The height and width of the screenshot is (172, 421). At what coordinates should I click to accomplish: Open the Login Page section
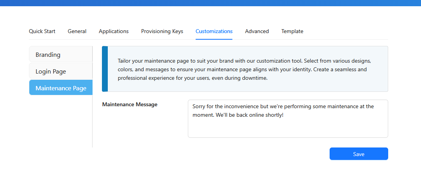point(61,71)
